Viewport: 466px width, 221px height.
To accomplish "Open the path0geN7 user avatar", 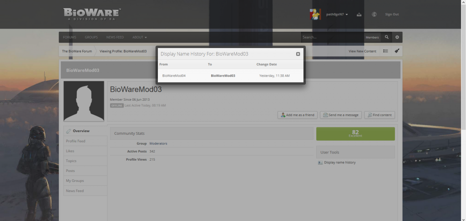I will tap(315, 14).
